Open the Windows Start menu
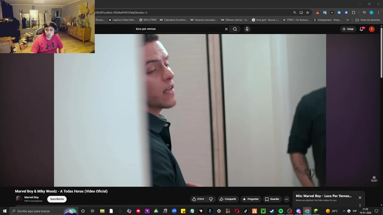This screenshot has height=215, width=383. tap(4, 211)
